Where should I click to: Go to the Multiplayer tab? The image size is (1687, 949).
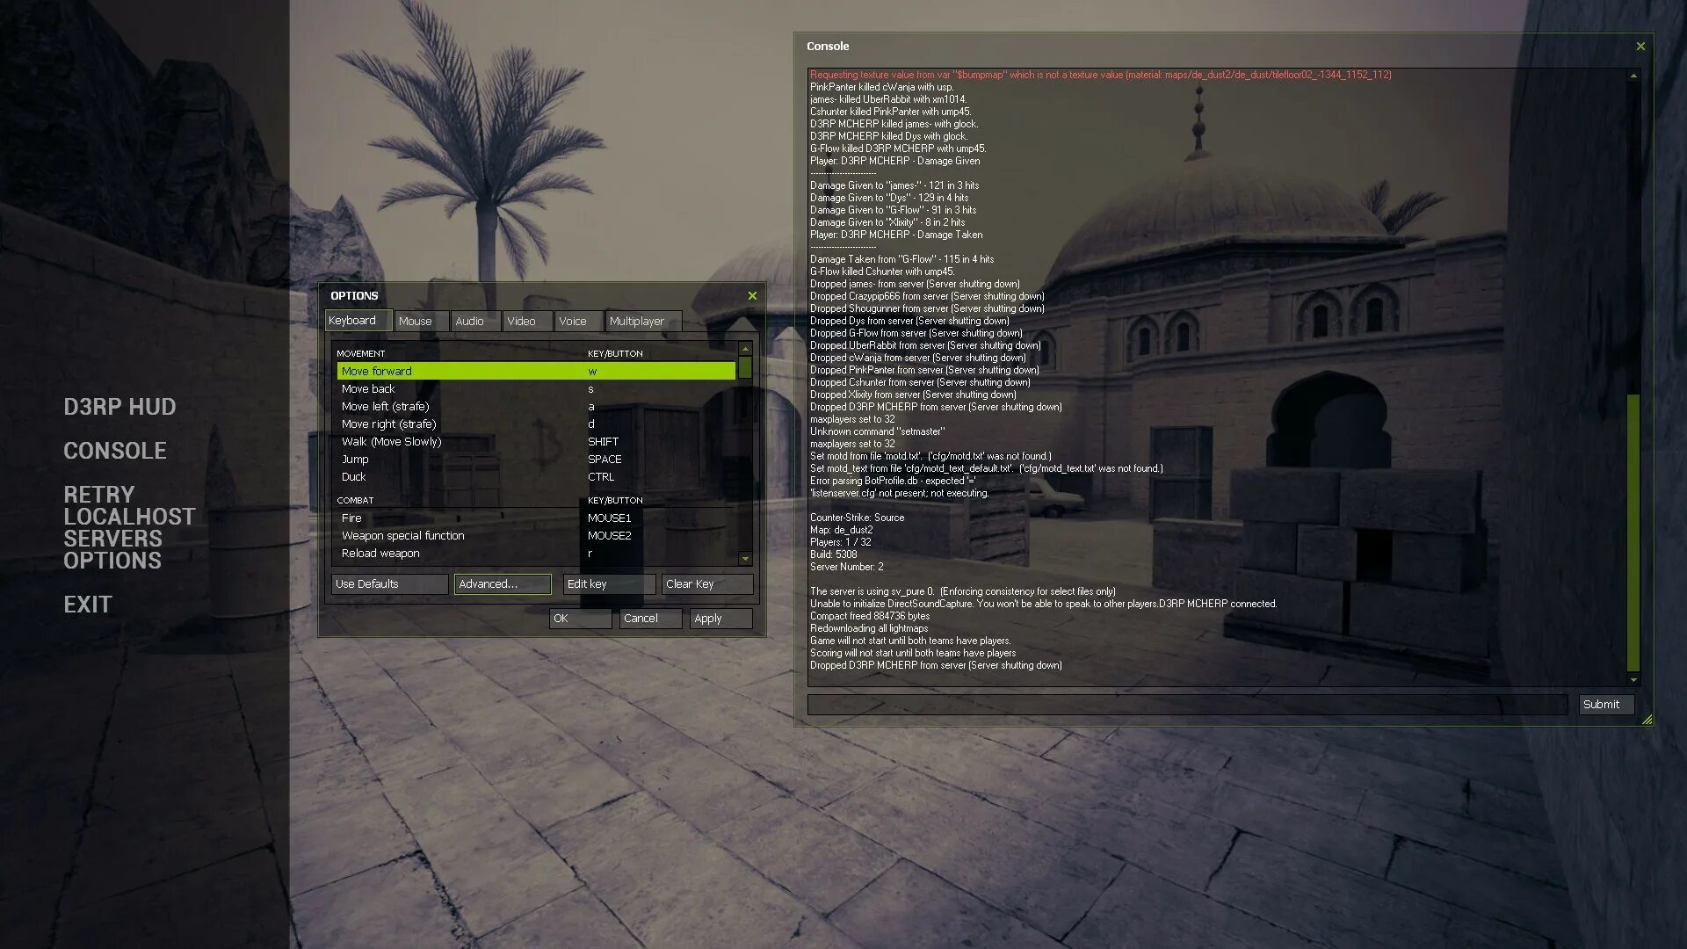644,322
